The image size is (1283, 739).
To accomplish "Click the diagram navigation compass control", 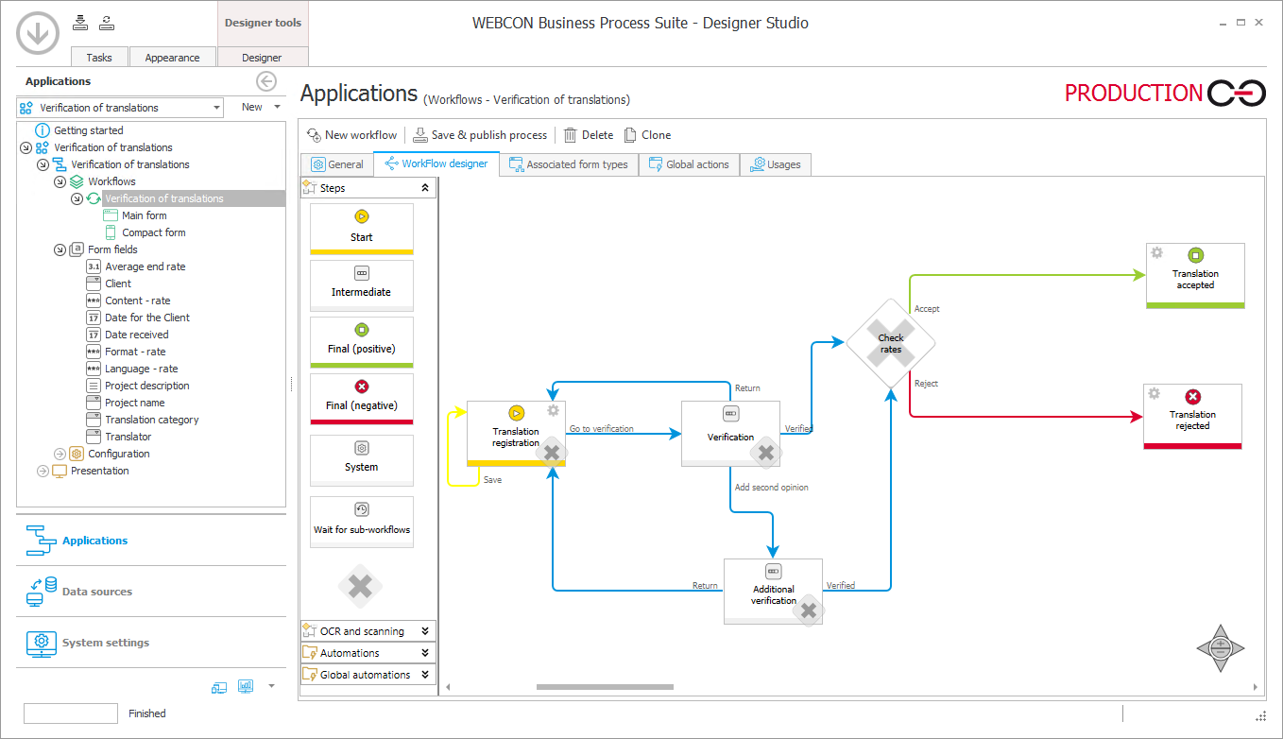I will click(x=1220, y=648).
